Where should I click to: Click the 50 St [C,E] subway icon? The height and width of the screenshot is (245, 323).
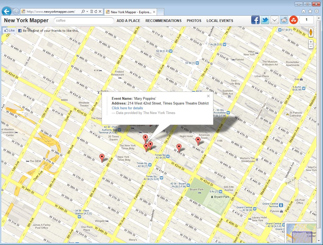point(171,51)
